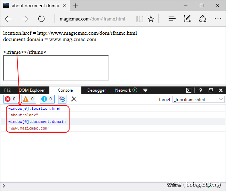
Task: Open the Hub (three lines) icon
Action: (172, 19)
